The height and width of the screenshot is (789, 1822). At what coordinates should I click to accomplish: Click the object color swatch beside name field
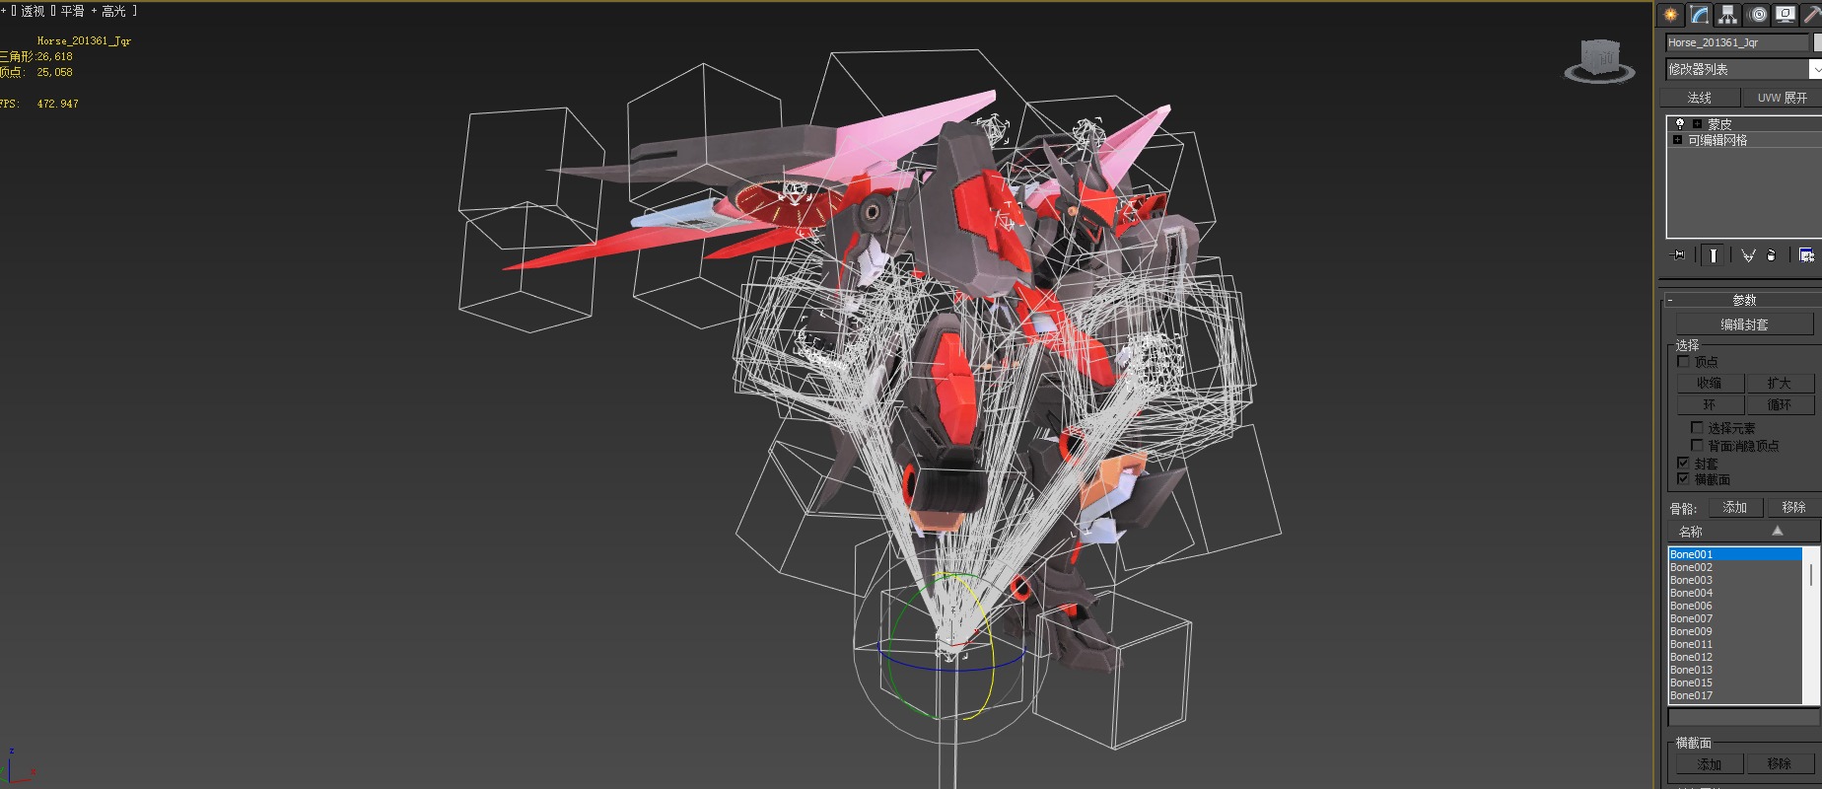pyautogui.click(x=1817, y=42)
